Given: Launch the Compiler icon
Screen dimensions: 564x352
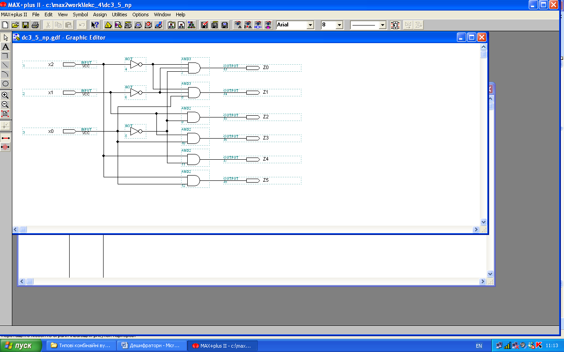Looking at the screenshot, I should 128,25.
